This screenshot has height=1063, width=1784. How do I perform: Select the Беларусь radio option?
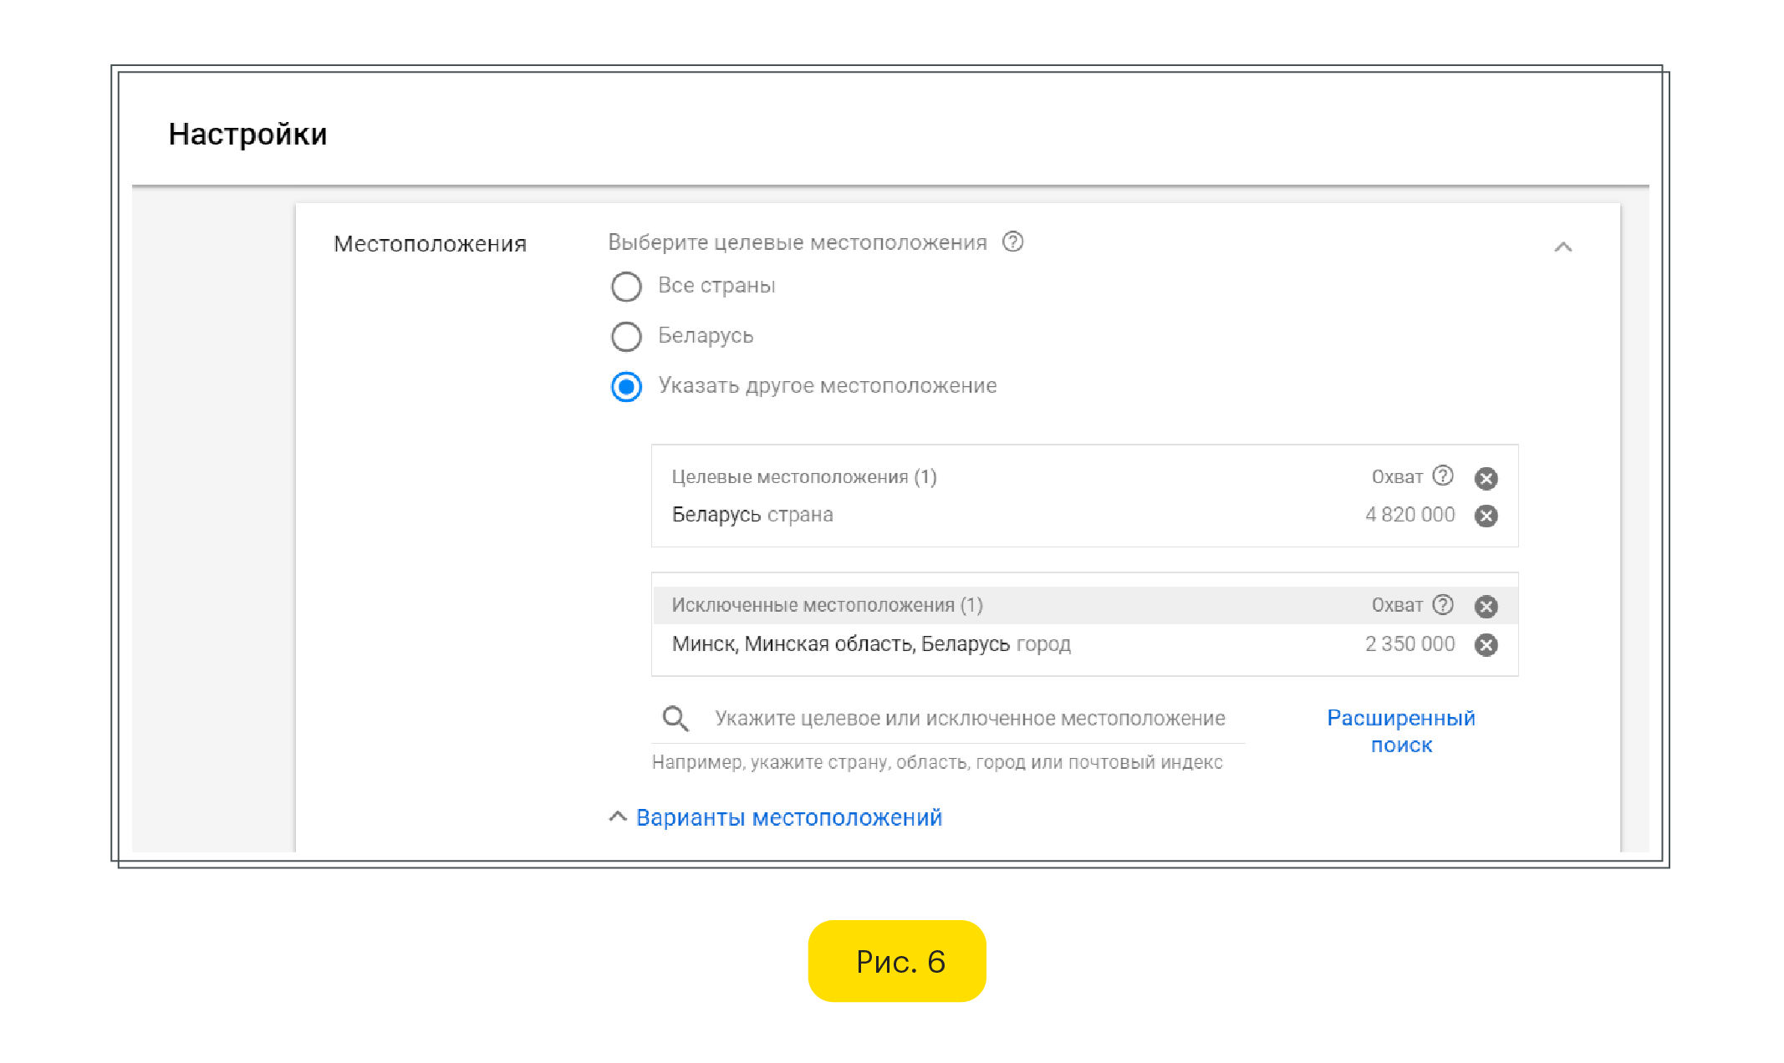tap(626, 337)
